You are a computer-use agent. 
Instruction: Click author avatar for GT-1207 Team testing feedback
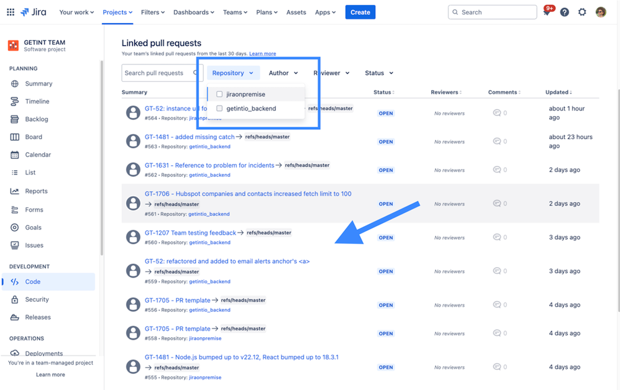point(133,237)
